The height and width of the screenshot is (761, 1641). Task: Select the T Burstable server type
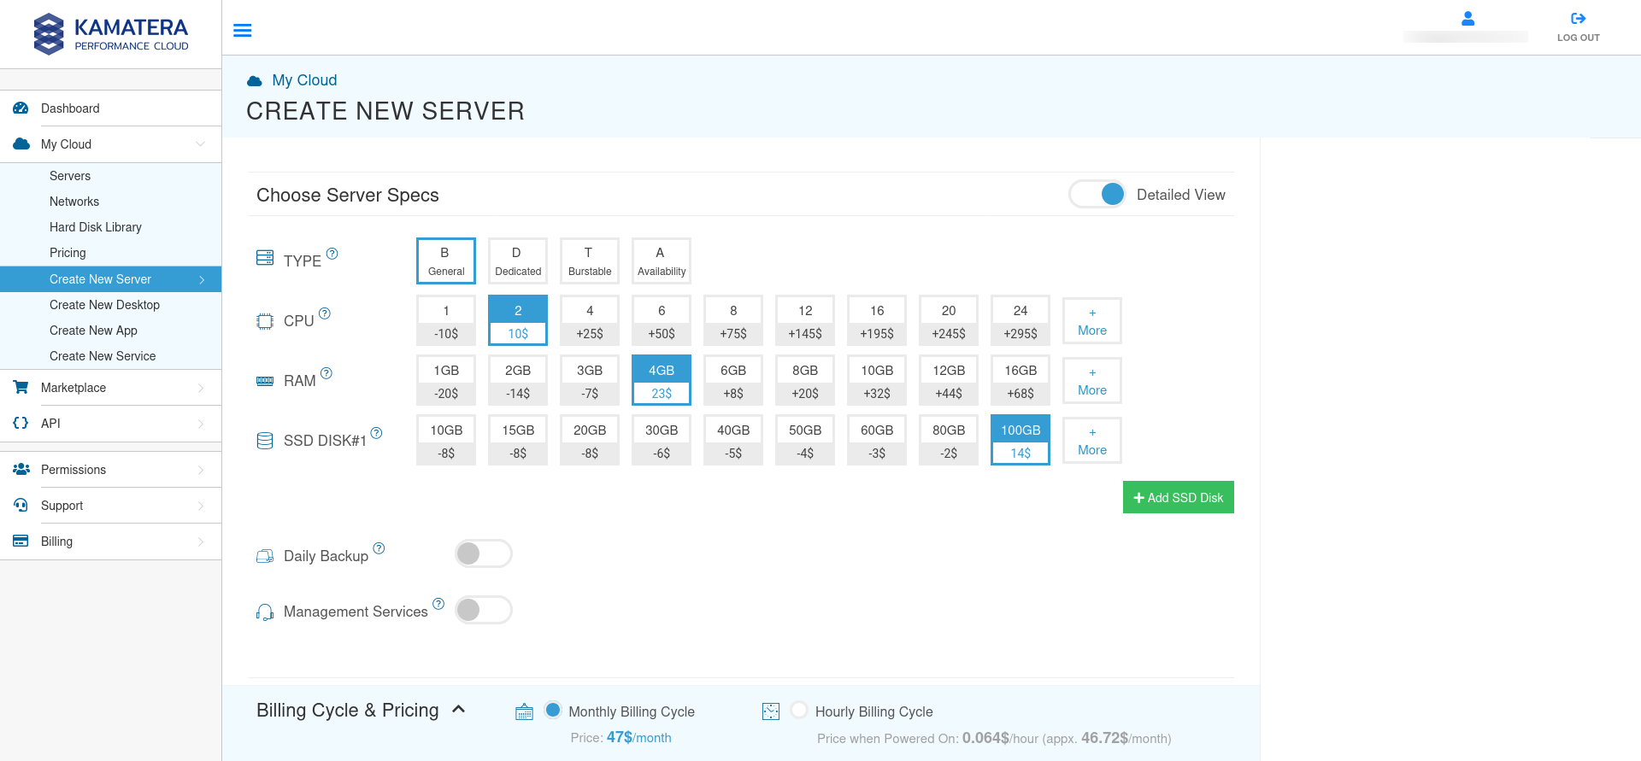(590, 260)
